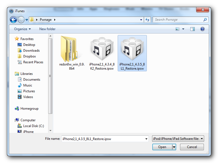Click the Music note icon
The width and height of the screenshot is (218, 163).
click(20, 85)
